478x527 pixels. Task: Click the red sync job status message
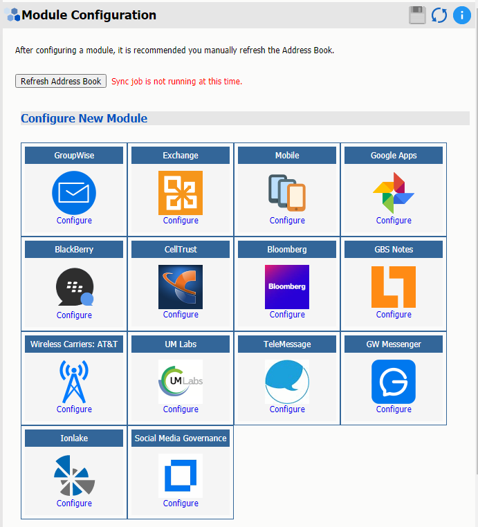tap(177, 82)
